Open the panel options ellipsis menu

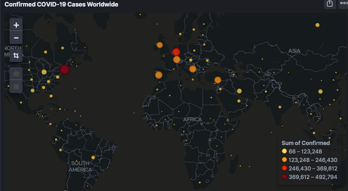(x=343, y=4)
